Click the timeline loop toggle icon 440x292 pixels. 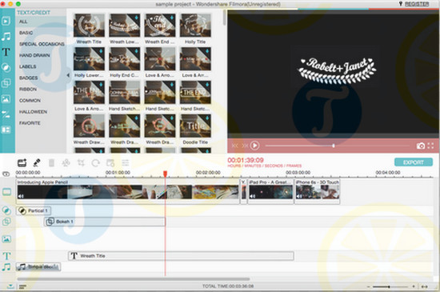(6, 174)
